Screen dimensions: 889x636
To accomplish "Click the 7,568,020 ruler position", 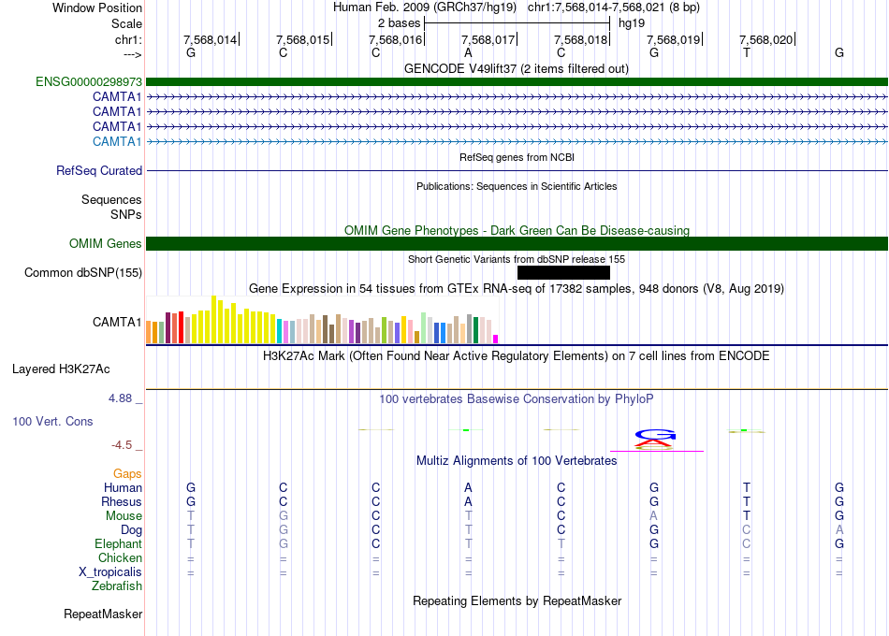I will coord(766,39).
